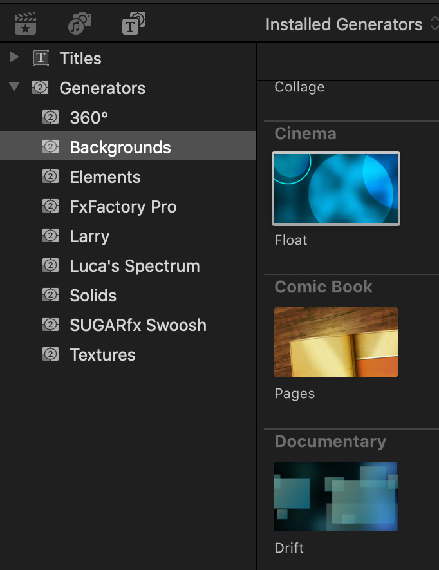Screen dimensions: 439x570
Task: Select the Pages generator thumbnail
Action: click(x=336, y=342)
